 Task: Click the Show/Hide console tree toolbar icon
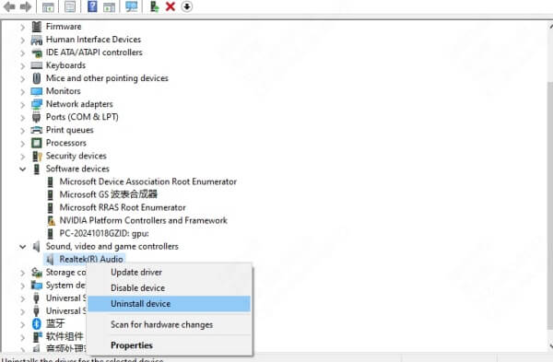pos(48,6)
